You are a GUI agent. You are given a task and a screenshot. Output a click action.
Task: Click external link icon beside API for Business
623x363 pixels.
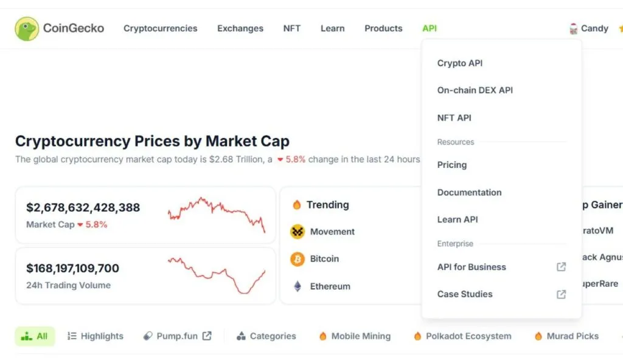pyautogui.click(x=561, y=267)
